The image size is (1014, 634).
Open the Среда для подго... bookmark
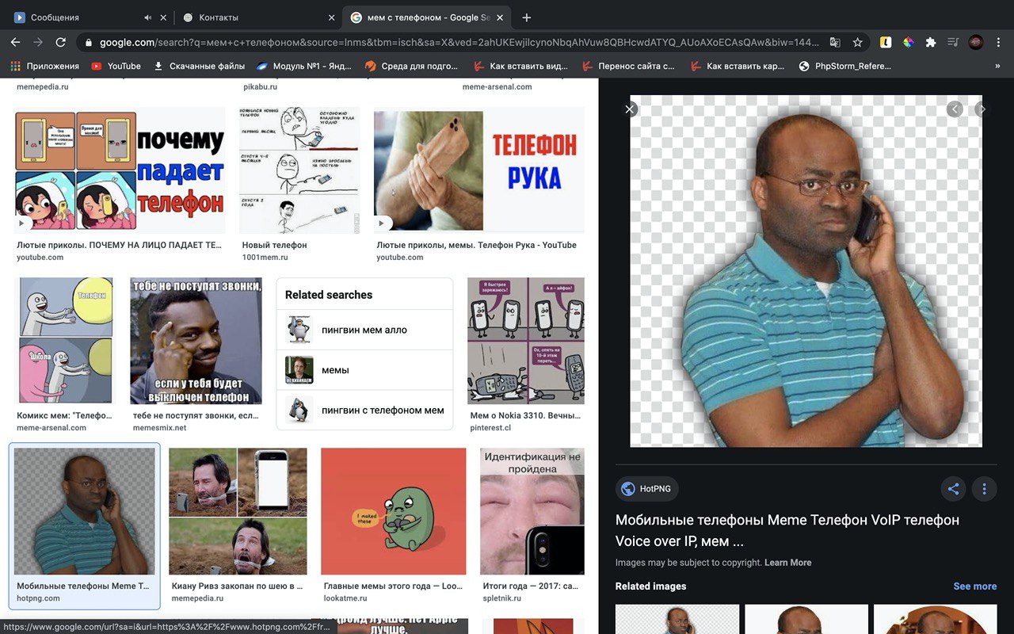411,67
